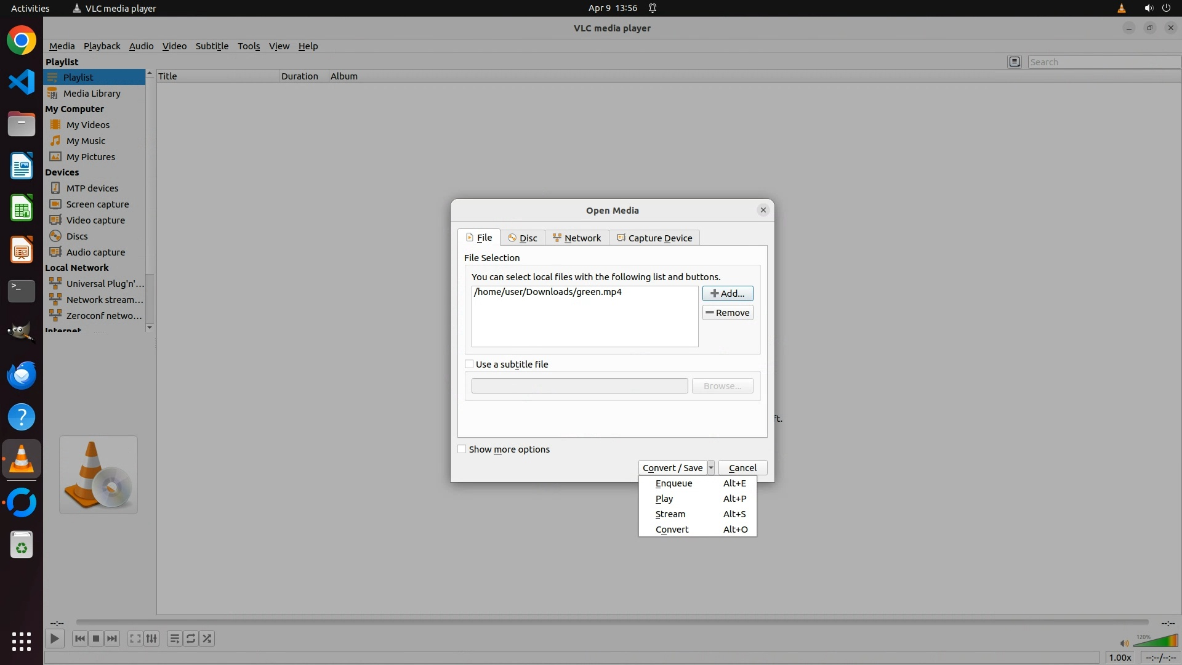Toggle the loop mode icon
The width and height of the screenshot is (1182, 665).
[x=191, y=639]
